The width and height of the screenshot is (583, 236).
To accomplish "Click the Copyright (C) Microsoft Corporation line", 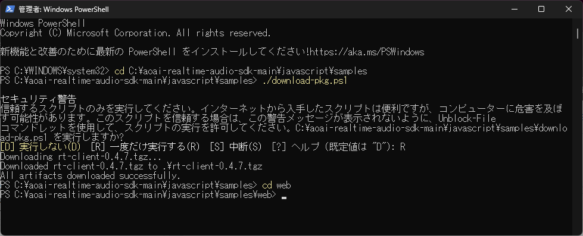I will click(x=135, y=33).
